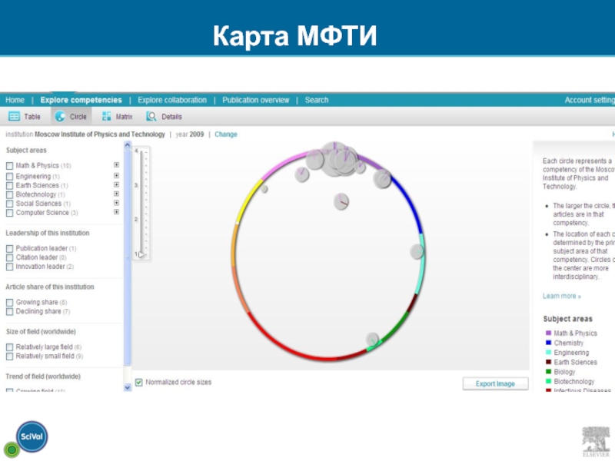Select the isolated competency circle near center
Image resolution: width=615 pixels, height=461 pixels.
341,201
